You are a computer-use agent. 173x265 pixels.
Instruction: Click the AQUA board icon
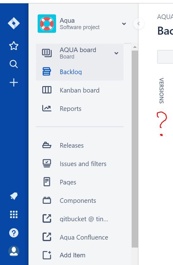(x=47, y=53)
